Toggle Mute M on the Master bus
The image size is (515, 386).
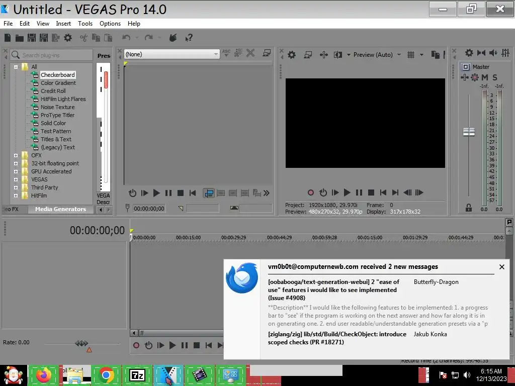[x=485, y=77]
